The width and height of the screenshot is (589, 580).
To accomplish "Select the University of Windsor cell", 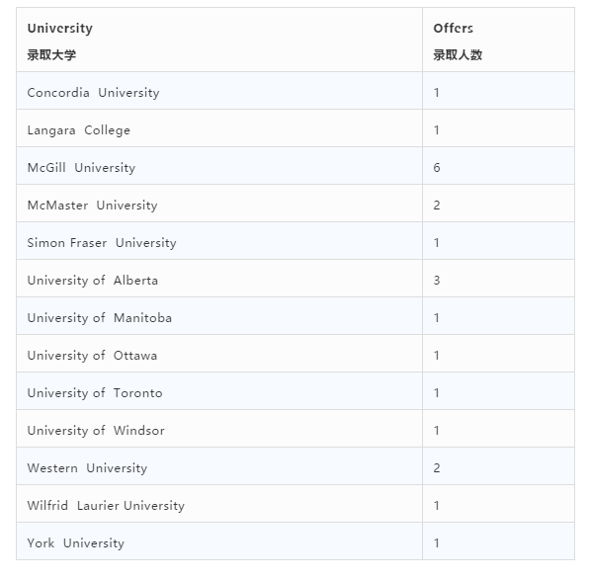I will pos(219,429).
